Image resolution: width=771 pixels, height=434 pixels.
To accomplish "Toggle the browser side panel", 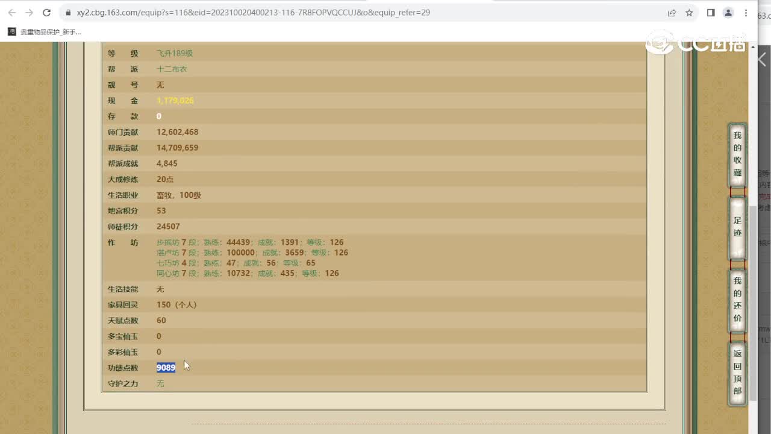I will pos(711,12).
